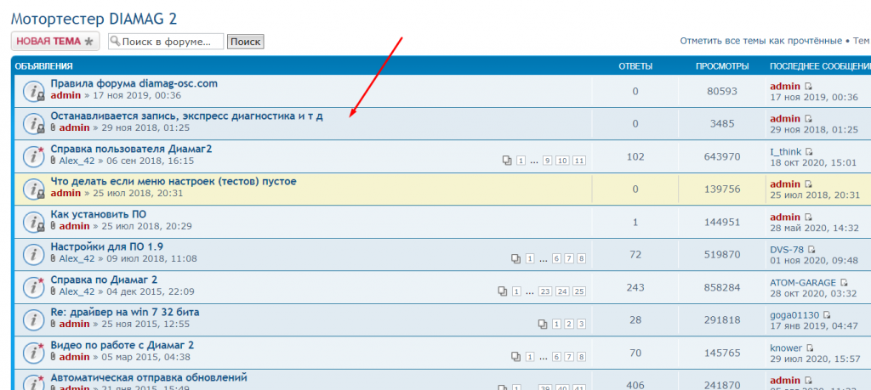
Task: Open topic Останавливается запись, экспресс диагностика и т д
Action: [x=186, y=116]
